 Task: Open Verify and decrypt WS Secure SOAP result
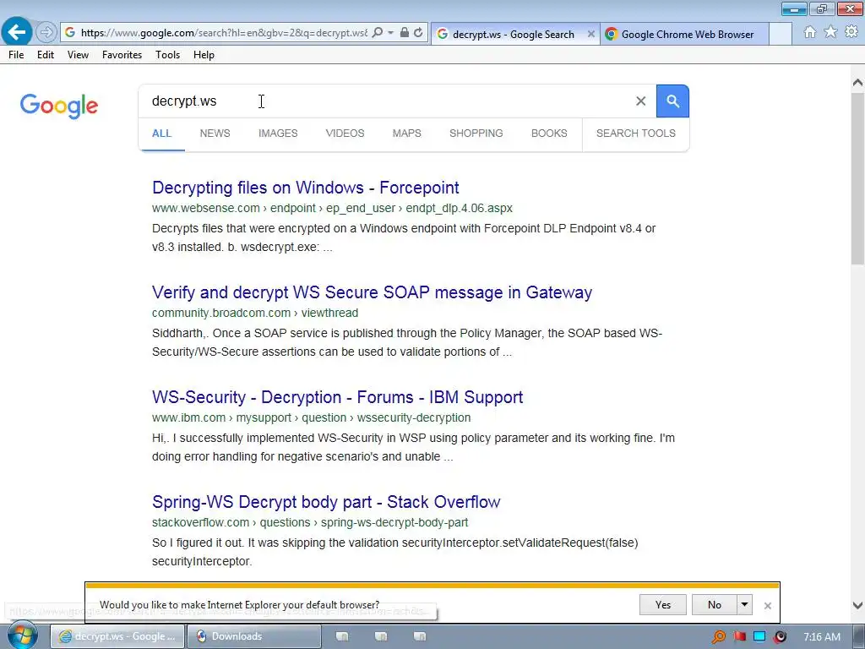(x=372, y=292)
